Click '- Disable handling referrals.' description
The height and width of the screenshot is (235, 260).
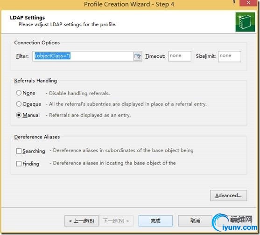77,93
